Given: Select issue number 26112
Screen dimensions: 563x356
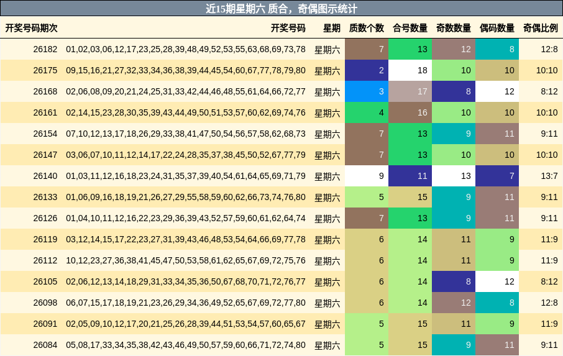Looking at the screenshot, I should pos(45,260).
